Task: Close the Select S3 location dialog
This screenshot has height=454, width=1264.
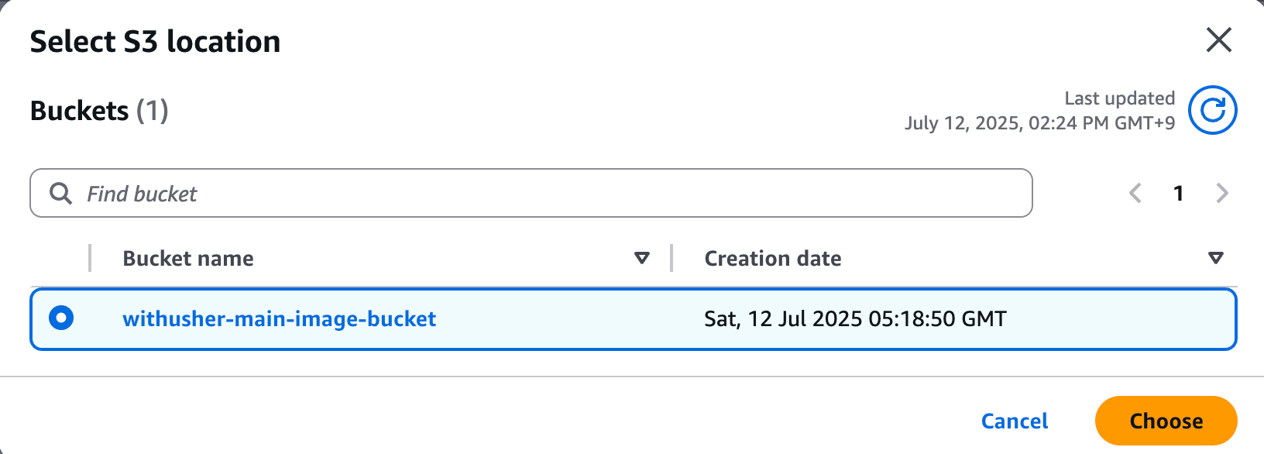Action: coord(1219,40)
